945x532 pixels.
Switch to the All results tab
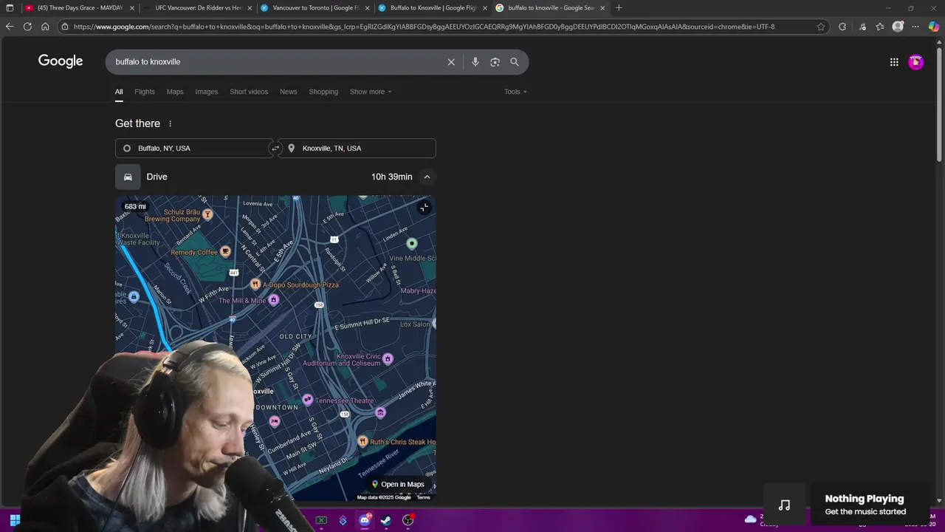(119, 92)
